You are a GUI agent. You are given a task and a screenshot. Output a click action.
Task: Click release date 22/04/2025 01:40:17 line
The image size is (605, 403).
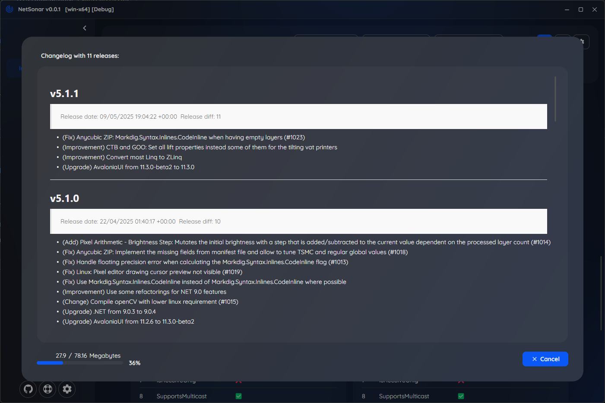[118, 221]
